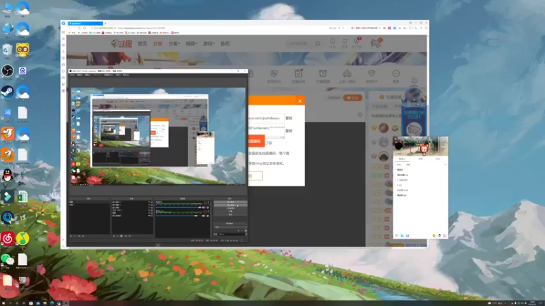Close the orange-header stream code dialog

[x=300, y=101]
